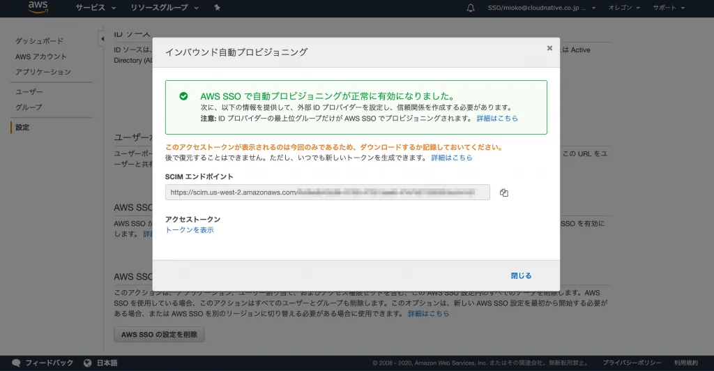Open 詳細はこちら link in delete section

pos(429,314)
